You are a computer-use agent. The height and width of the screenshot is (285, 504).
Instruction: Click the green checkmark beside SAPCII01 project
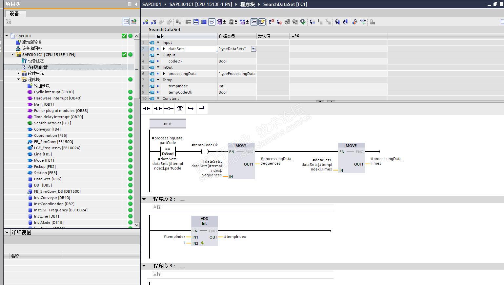pos(124,36)
